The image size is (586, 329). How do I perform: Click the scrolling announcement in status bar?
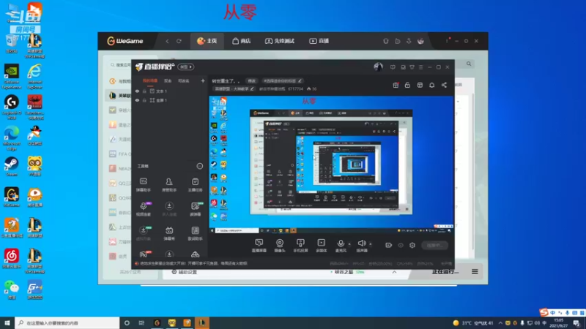coord(193,263)
